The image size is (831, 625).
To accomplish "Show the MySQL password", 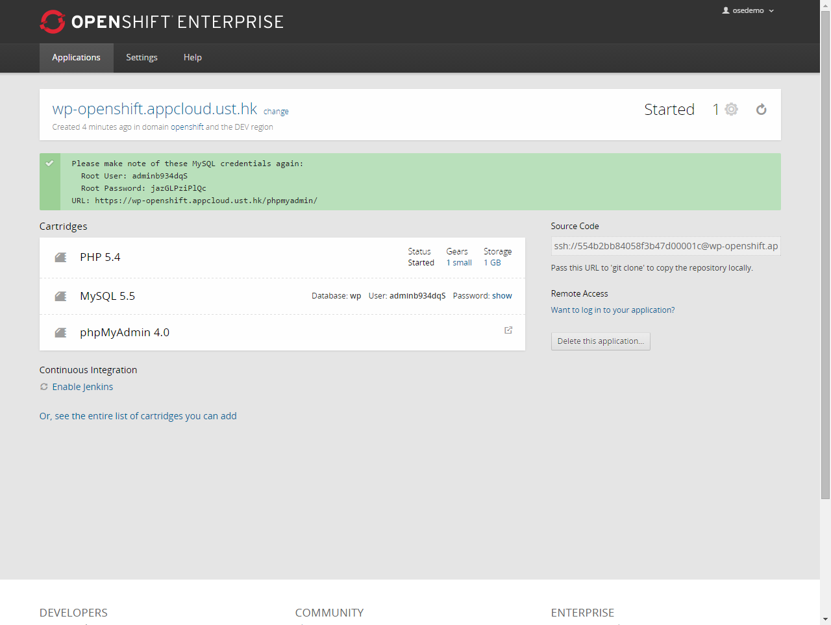I will pos(502,296).
